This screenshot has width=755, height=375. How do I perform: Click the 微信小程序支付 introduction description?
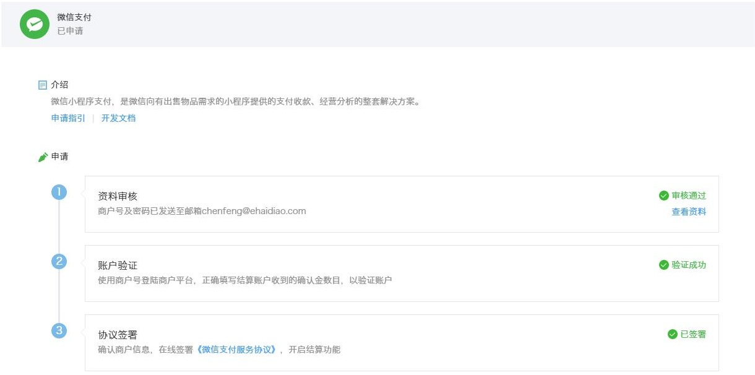coord(236,101)
